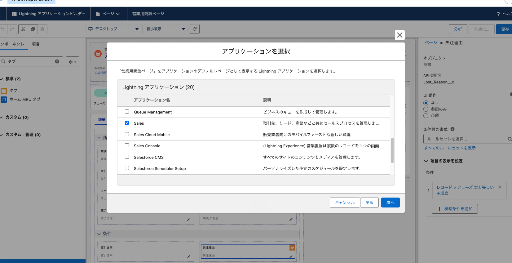Uncheck the Sales application checkbox
Screen dimensions: 512x263
127,123
